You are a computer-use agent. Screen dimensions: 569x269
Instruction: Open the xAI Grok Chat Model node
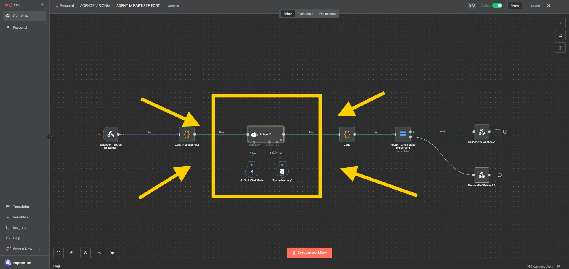(x=252, y=171)
